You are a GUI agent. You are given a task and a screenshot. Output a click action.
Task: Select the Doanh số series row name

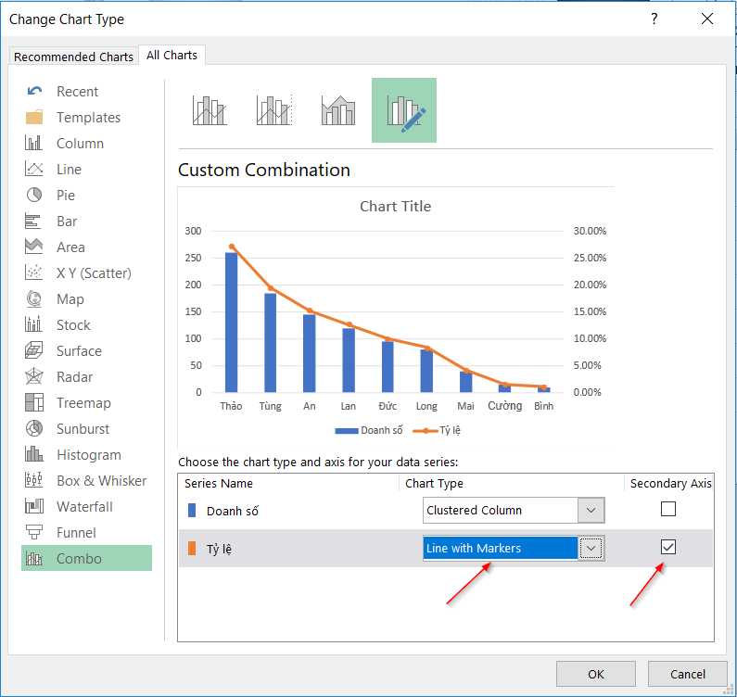tap(233, 511)
